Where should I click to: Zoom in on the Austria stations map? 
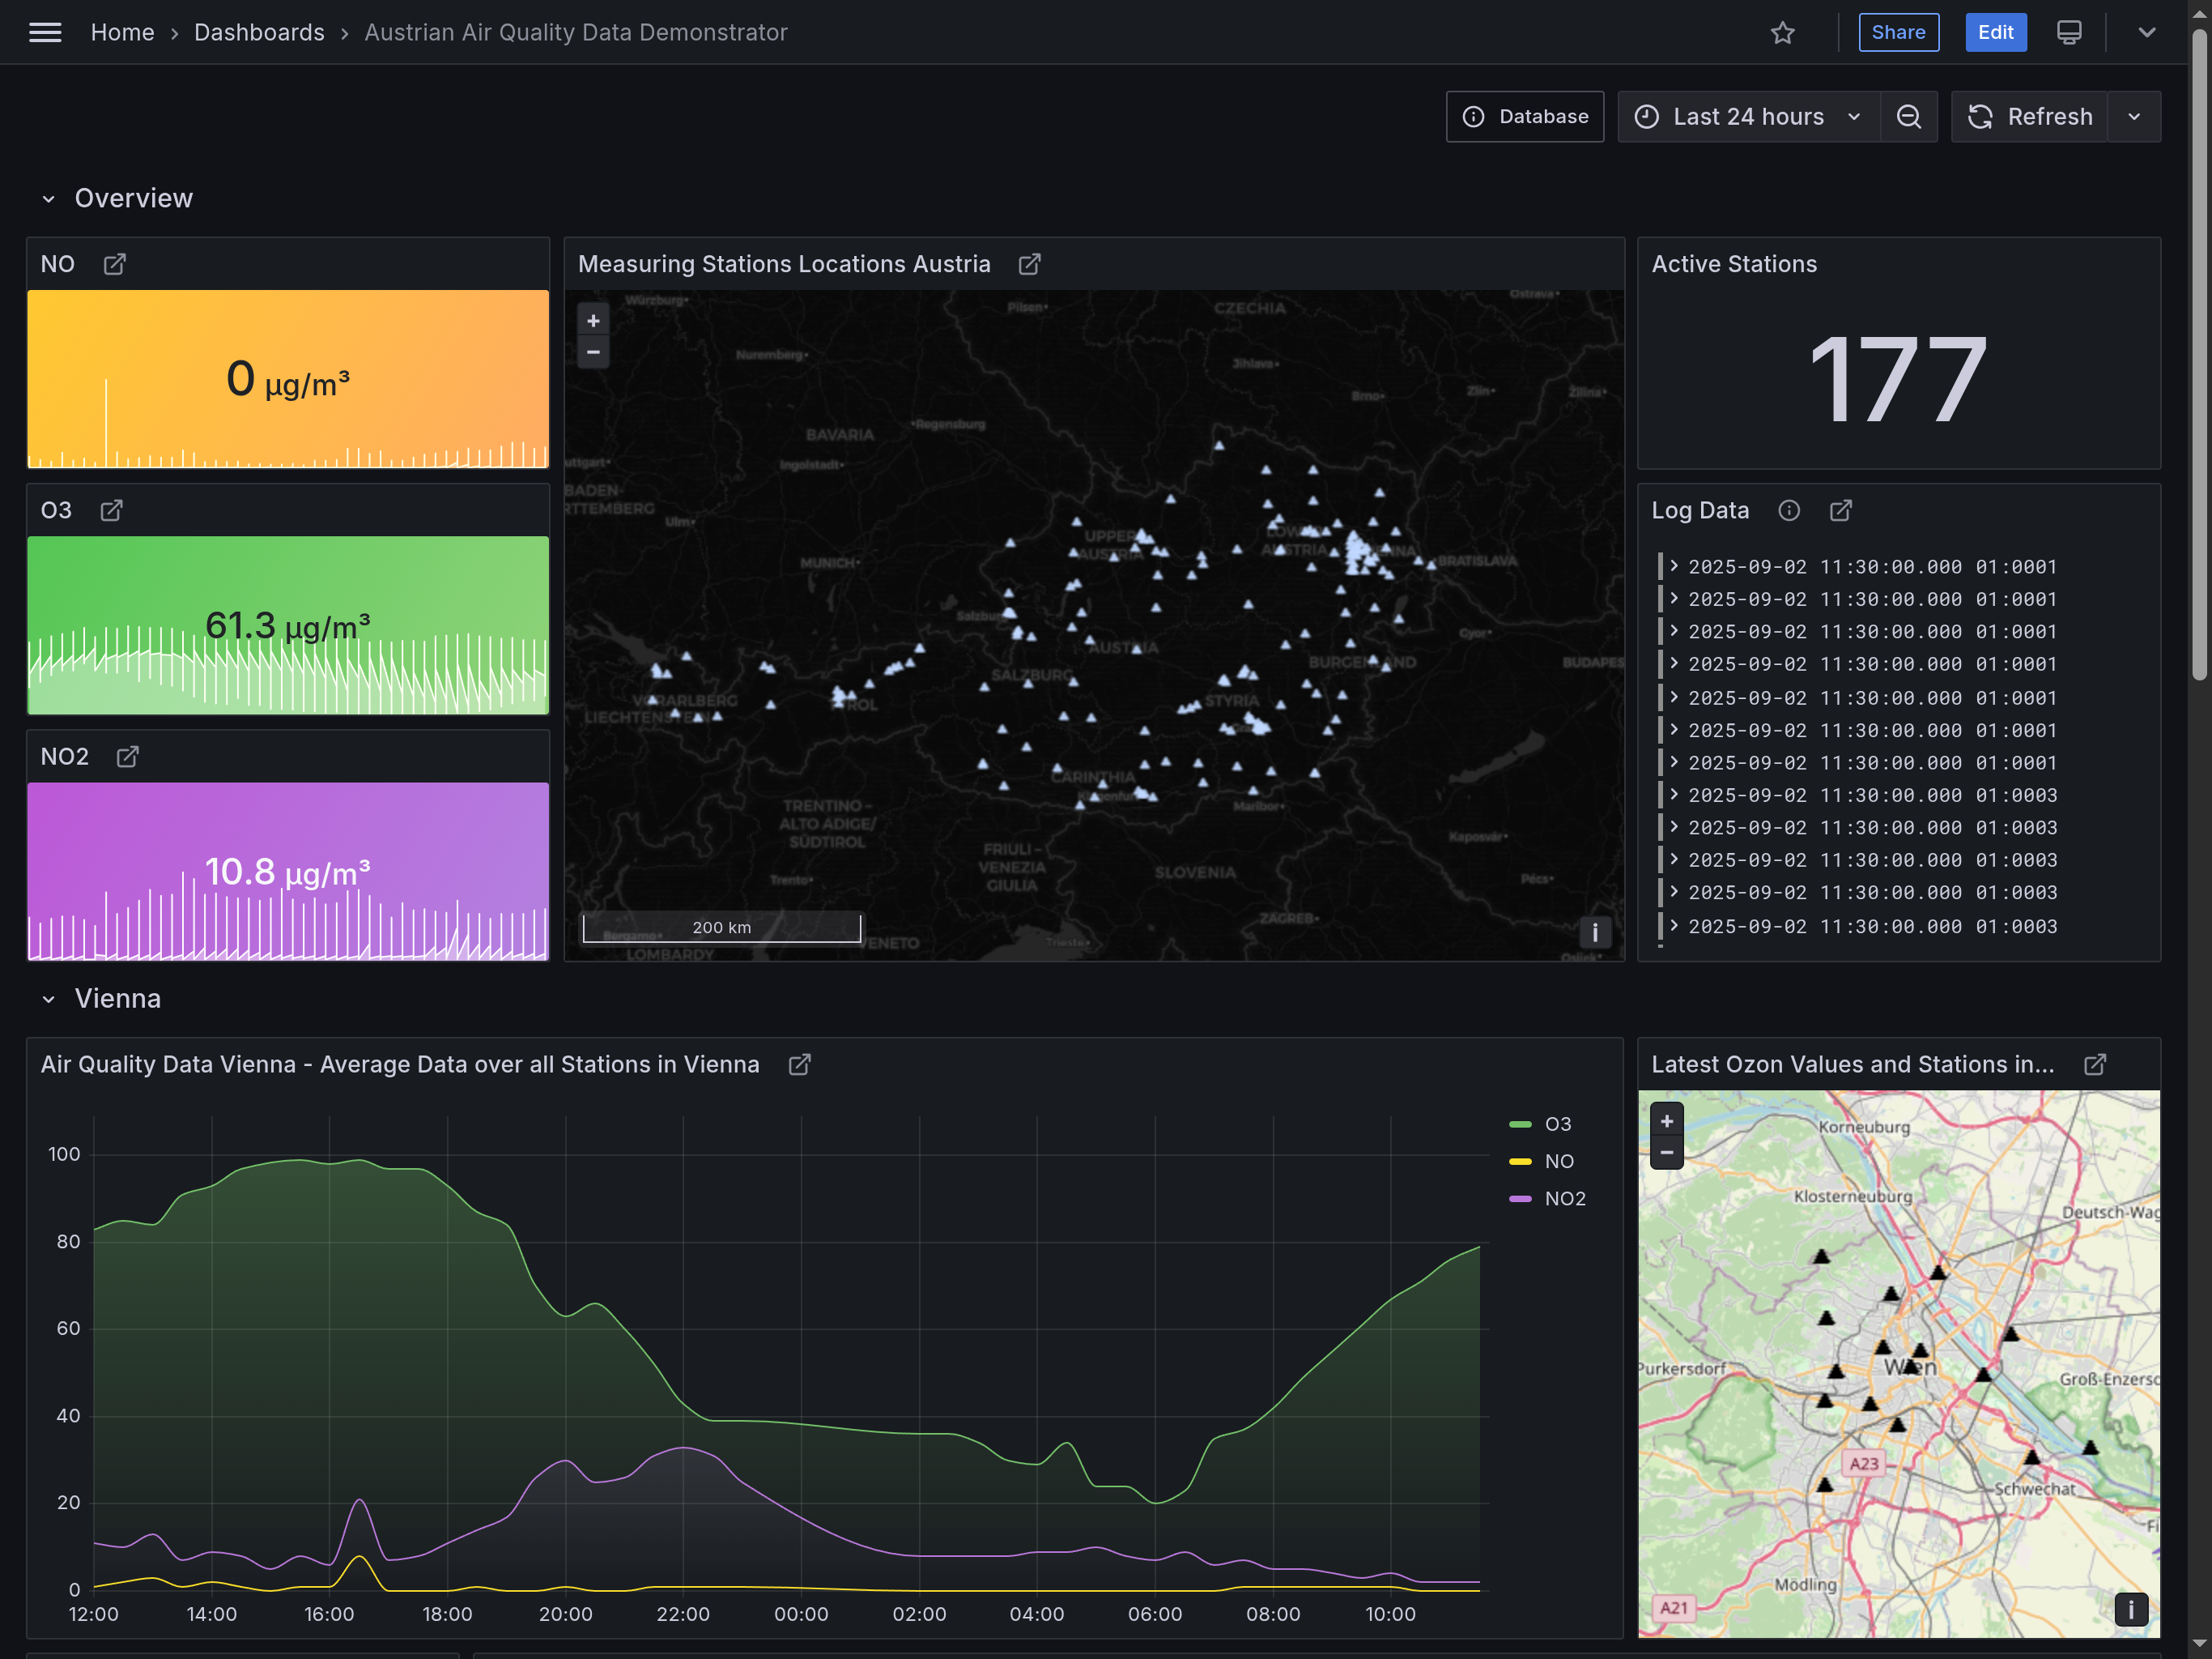593,319
